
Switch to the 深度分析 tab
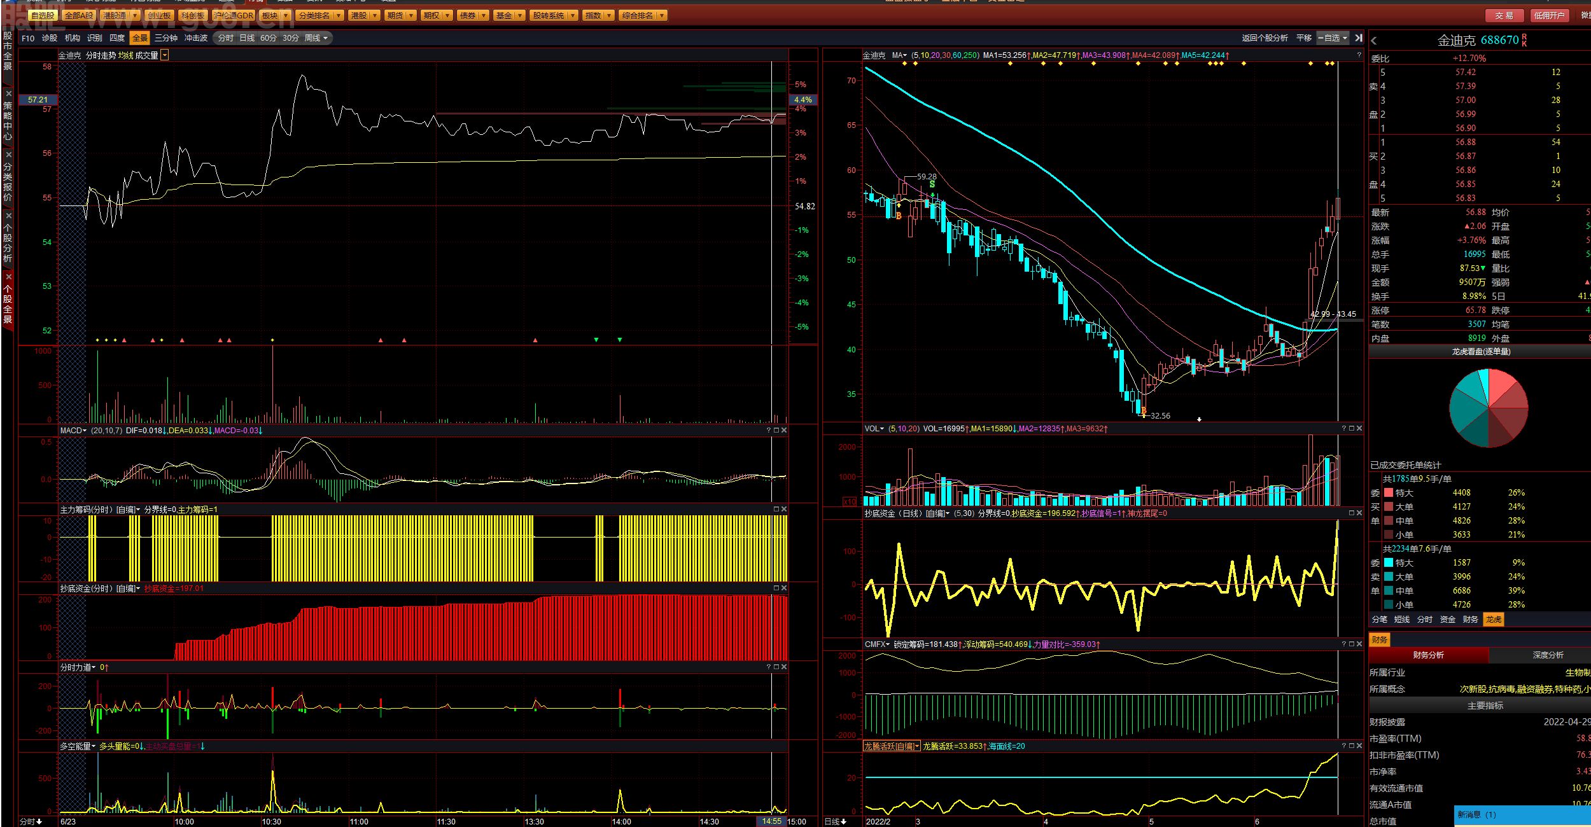(x=1548, y=655)
